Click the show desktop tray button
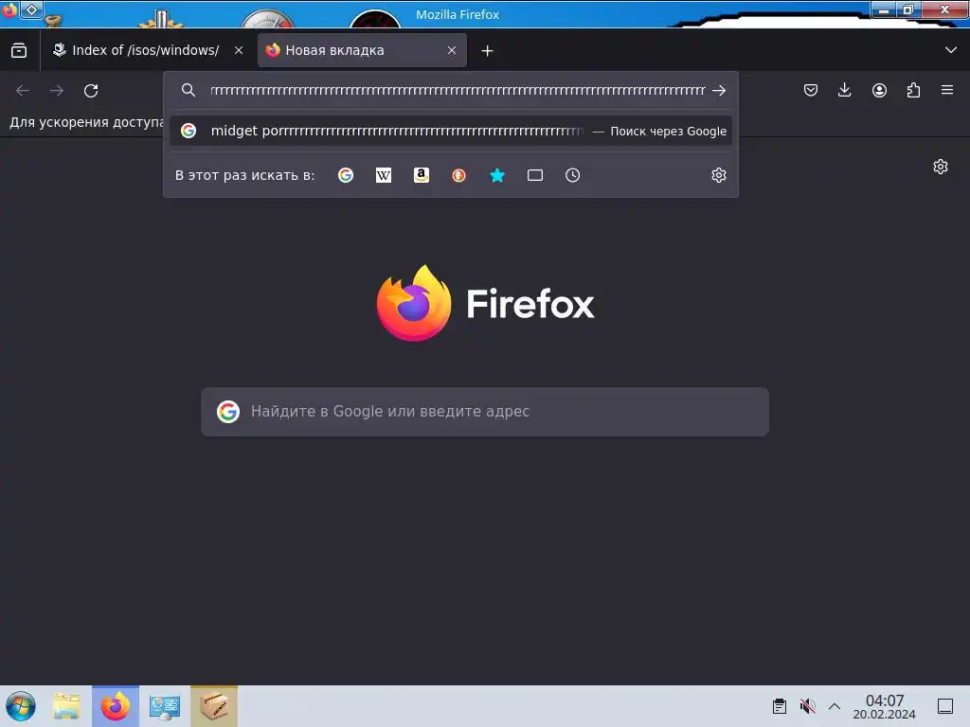The width and height of the screenshot is (970, 727). (x=945, y=706)
